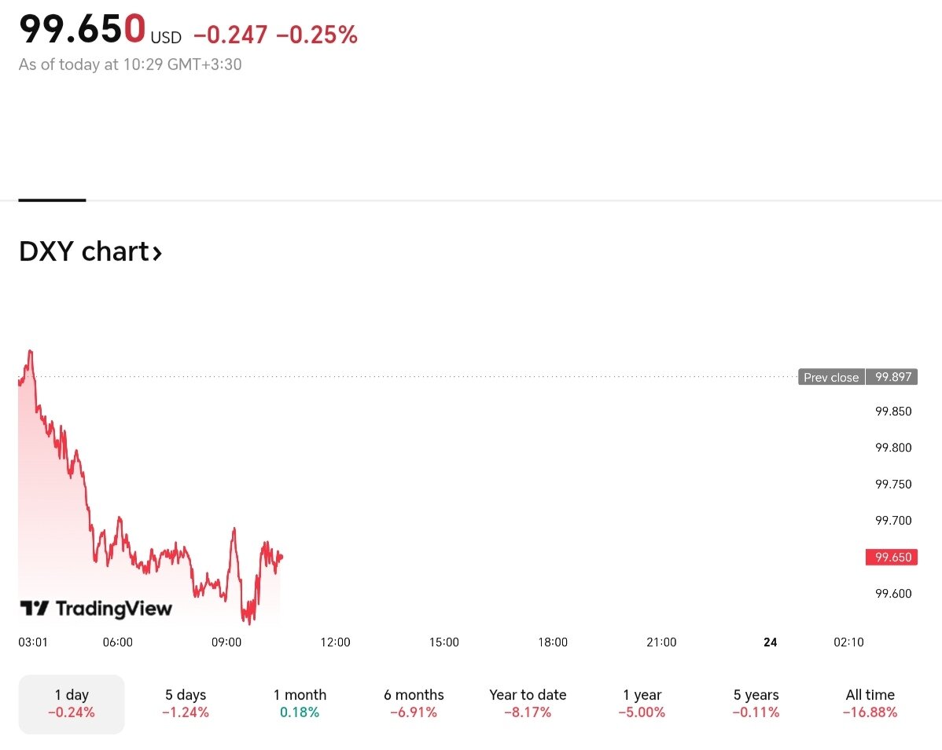Click the red 99.650 current price tag

point(892,558)
